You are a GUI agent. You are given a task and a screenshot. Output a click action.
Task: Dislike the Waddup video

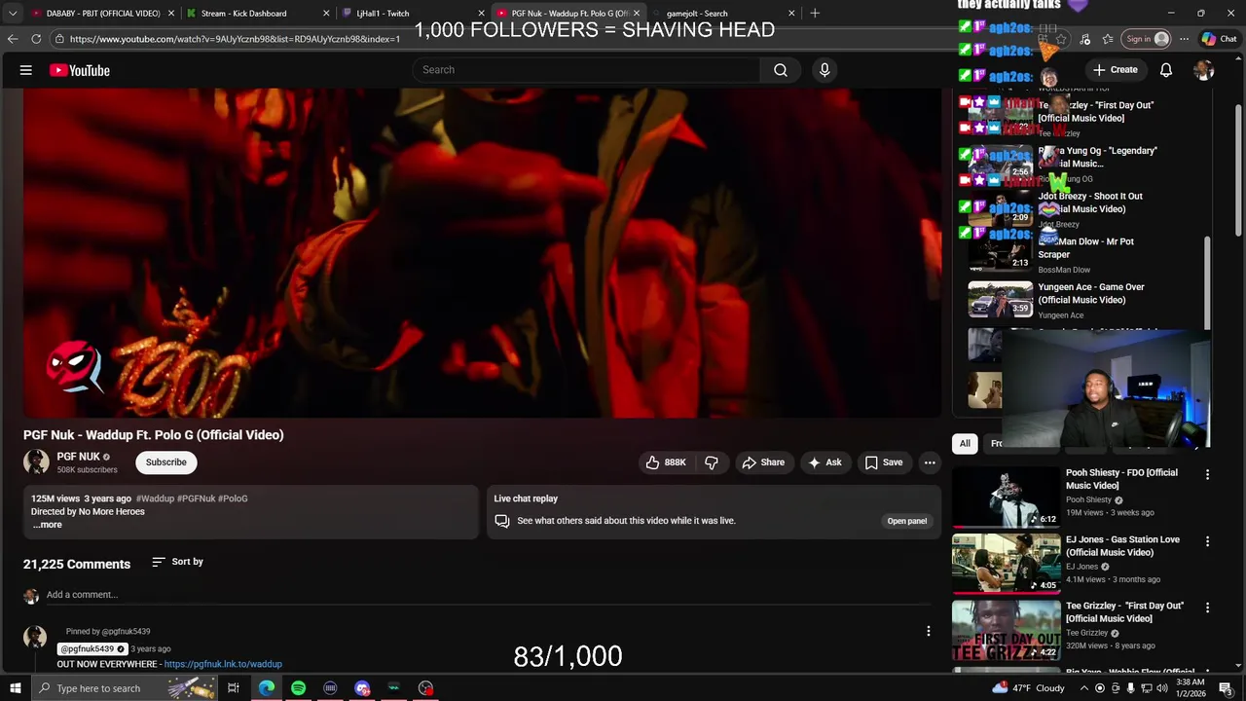click(x=712, y=462)
